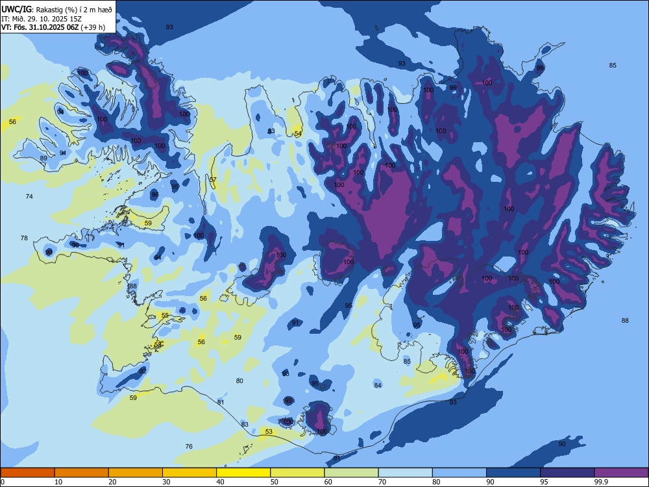The height and width of the screenshot is (487, 649).
Task: Click the map value '54' in the north
Action: pos(298,133)
